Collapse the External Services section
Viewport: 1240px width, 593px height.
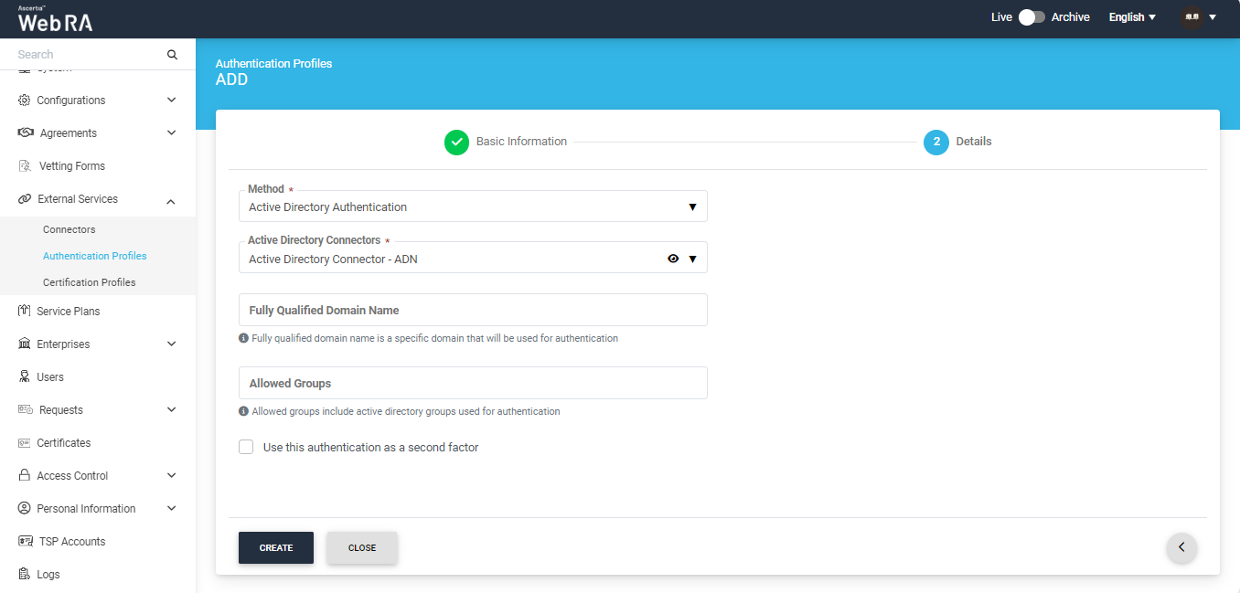pyautogui.click(x=171, y=200)
